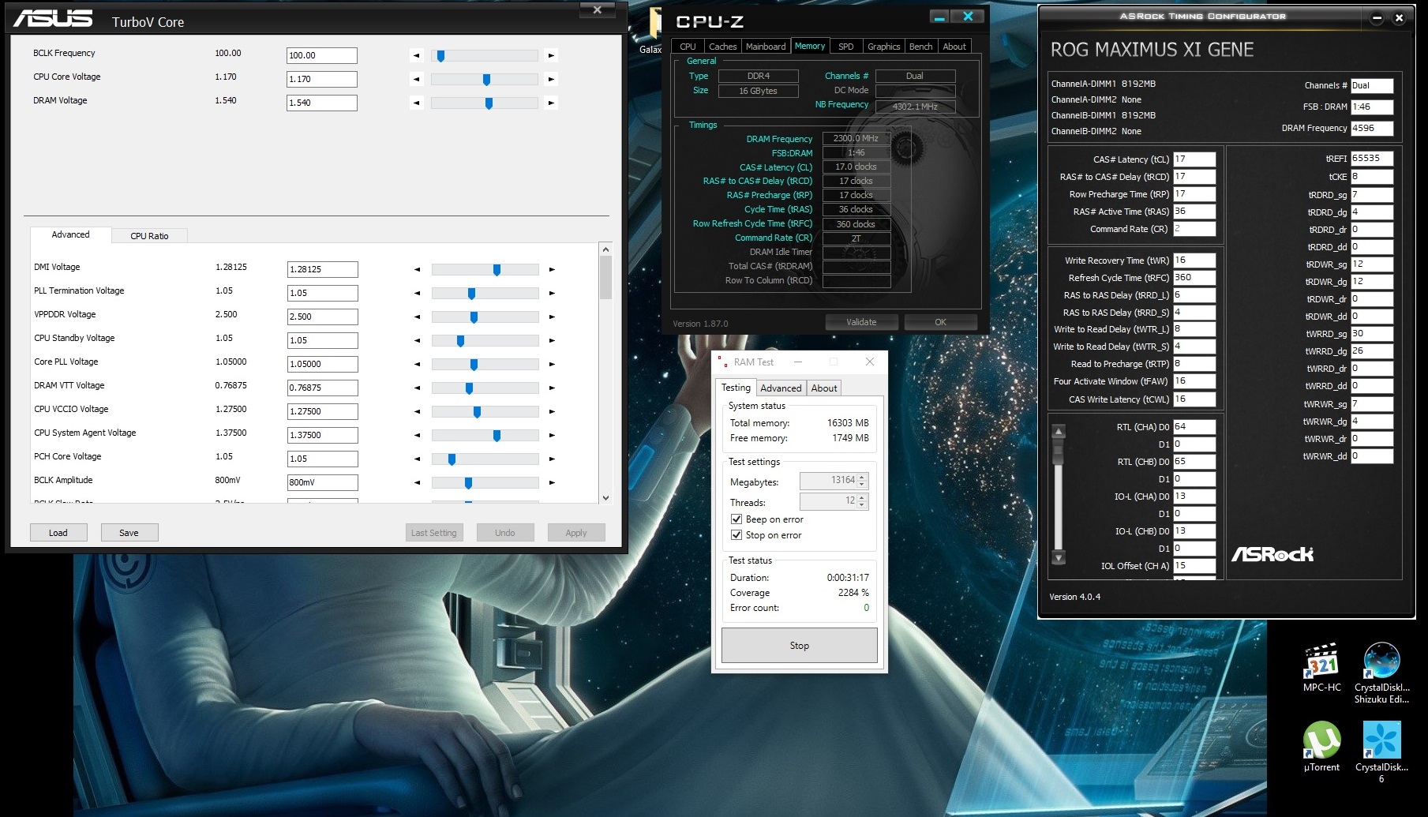Image resolution: width=1428 pixels, height=817 pixels.
Task: Click the Apply button in TurboV Core
Action: 576,533
